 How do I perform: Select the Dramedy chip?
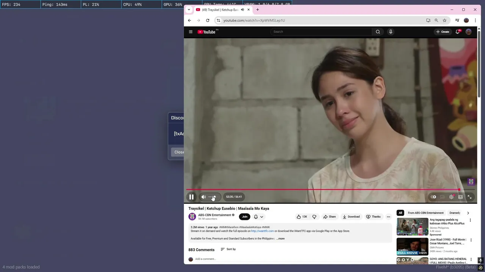(455, 213)
